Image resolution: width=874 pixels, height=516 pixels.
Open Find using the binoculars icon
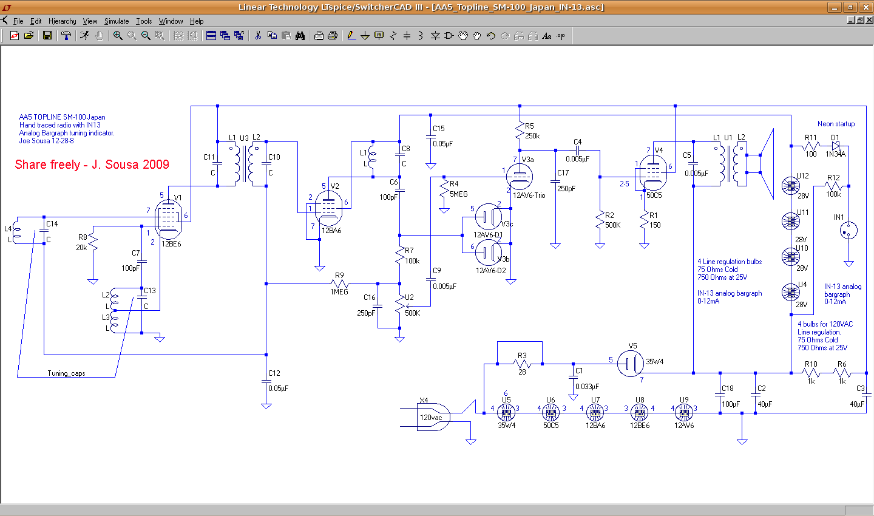[x=300, y=36]
